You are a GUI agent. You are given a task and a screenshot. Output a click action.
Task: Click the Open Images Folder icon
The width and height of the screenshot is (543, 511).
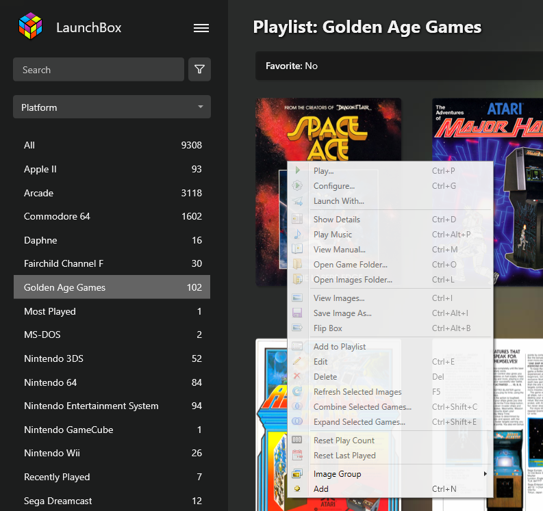click(297, 279)
